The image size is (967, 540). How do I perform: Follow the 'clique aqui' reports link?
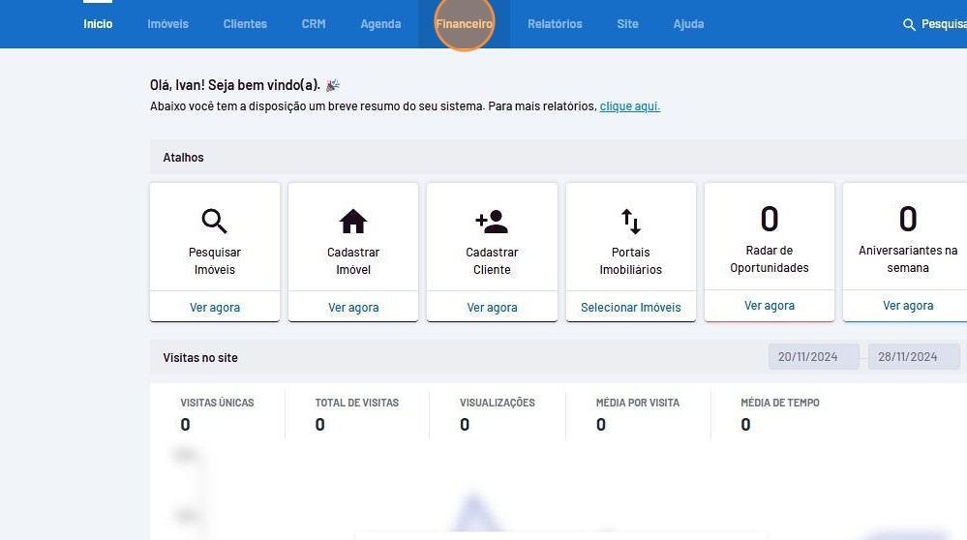(x=629, y=106)
